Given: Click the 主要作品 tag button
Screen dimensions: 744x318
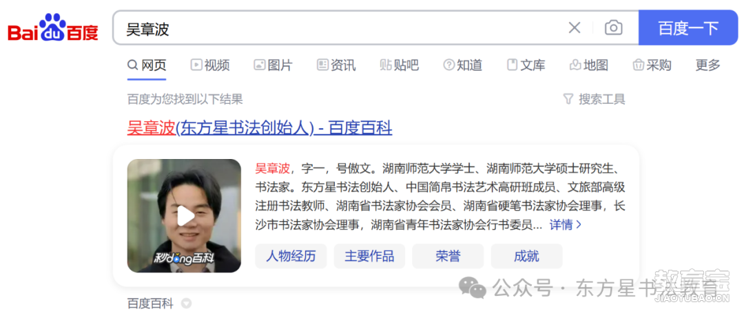Looking at the screenshot, I should 369,256.
